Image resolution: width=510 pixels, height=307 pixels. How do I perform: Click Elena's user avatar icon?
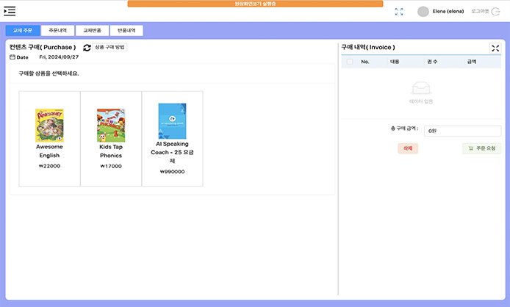pos(423,12)
